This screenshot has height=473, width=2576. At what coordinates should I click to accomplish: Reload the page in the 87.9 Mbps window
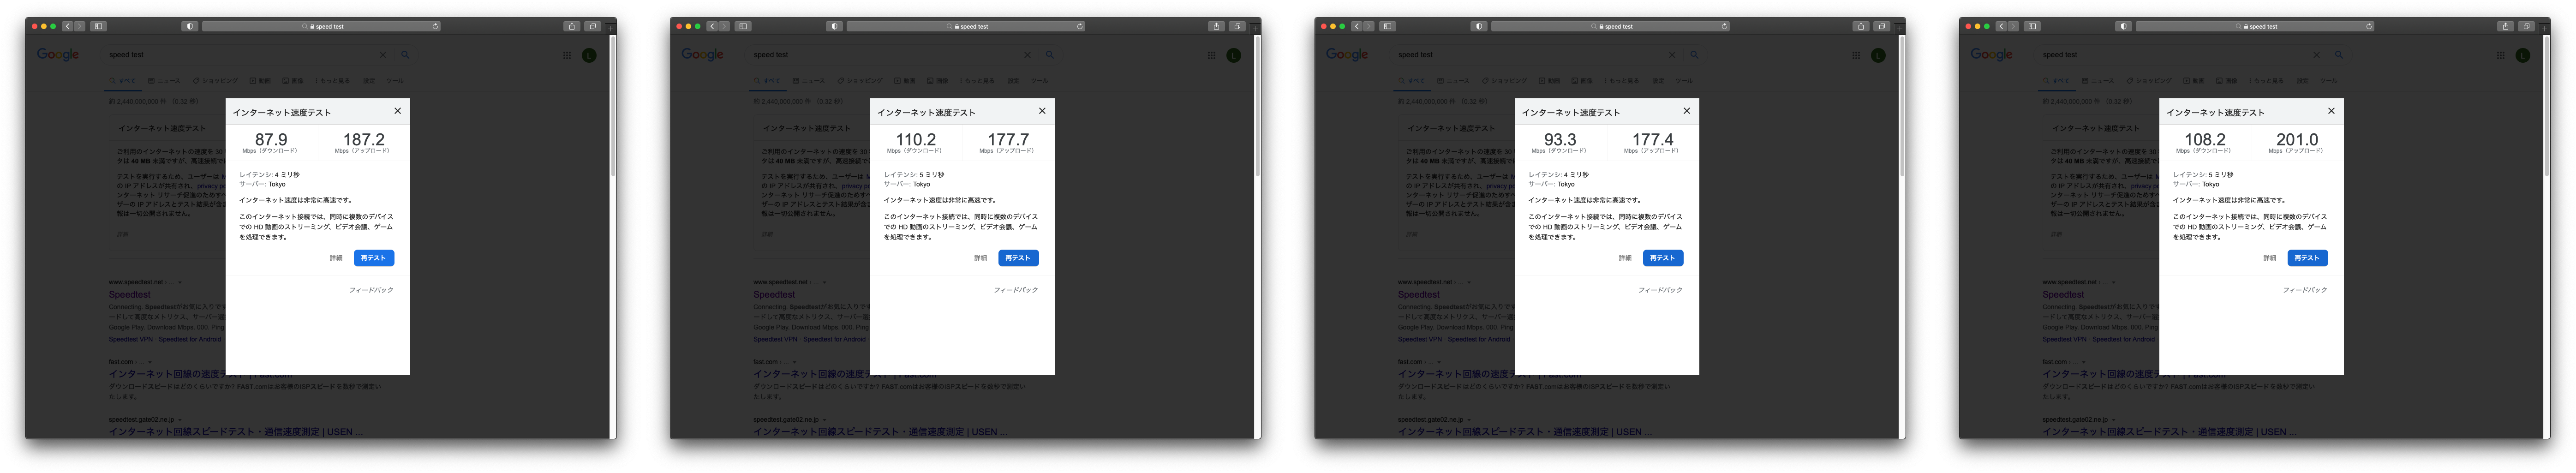(x=435, y=26)
